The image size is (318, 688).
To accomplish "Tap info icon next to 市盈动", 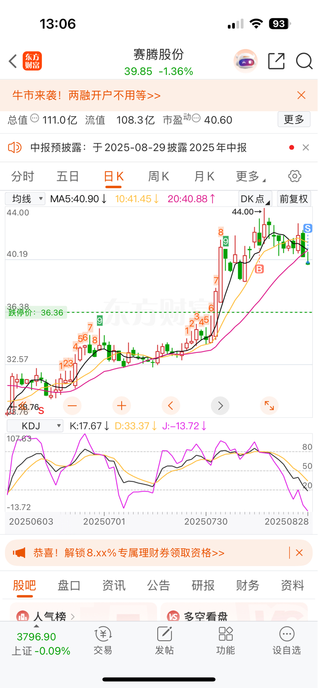I will [x=196, y=119].
